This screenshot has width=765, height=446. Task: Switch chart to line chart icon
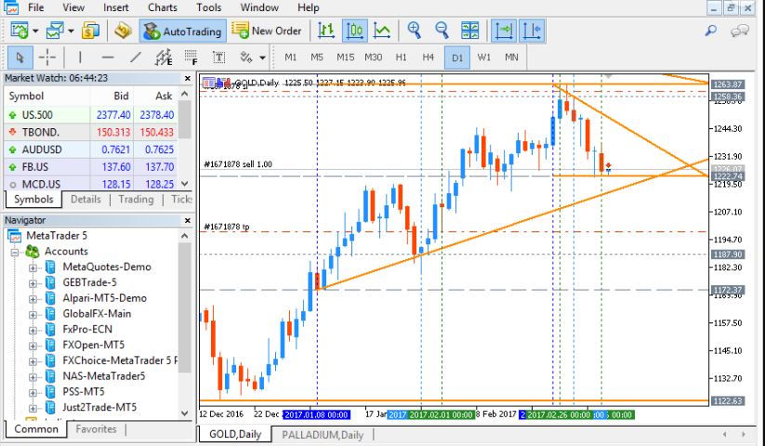pos(382,31)
